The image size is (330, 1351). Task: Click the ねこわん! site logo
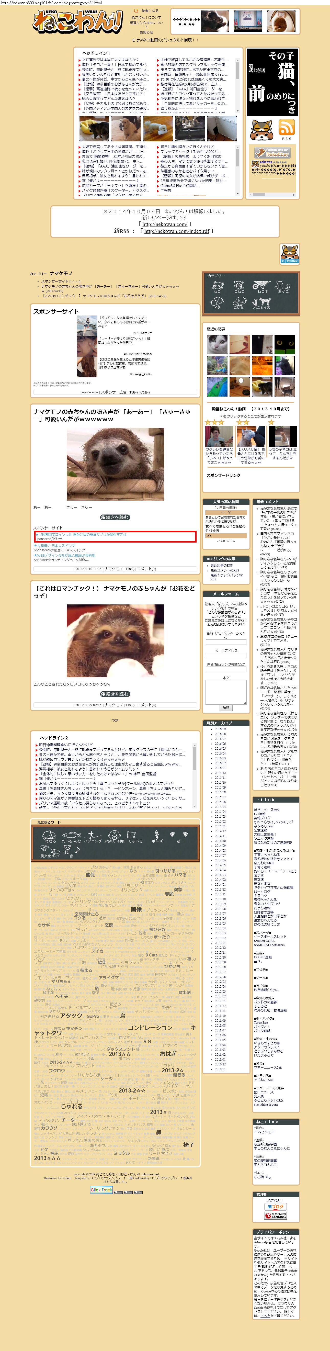point(78,22)
